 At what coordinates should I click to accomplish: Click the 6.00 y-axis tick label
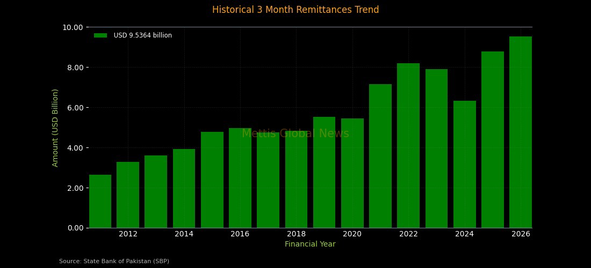pyautogui.click(x=75, y=108)
